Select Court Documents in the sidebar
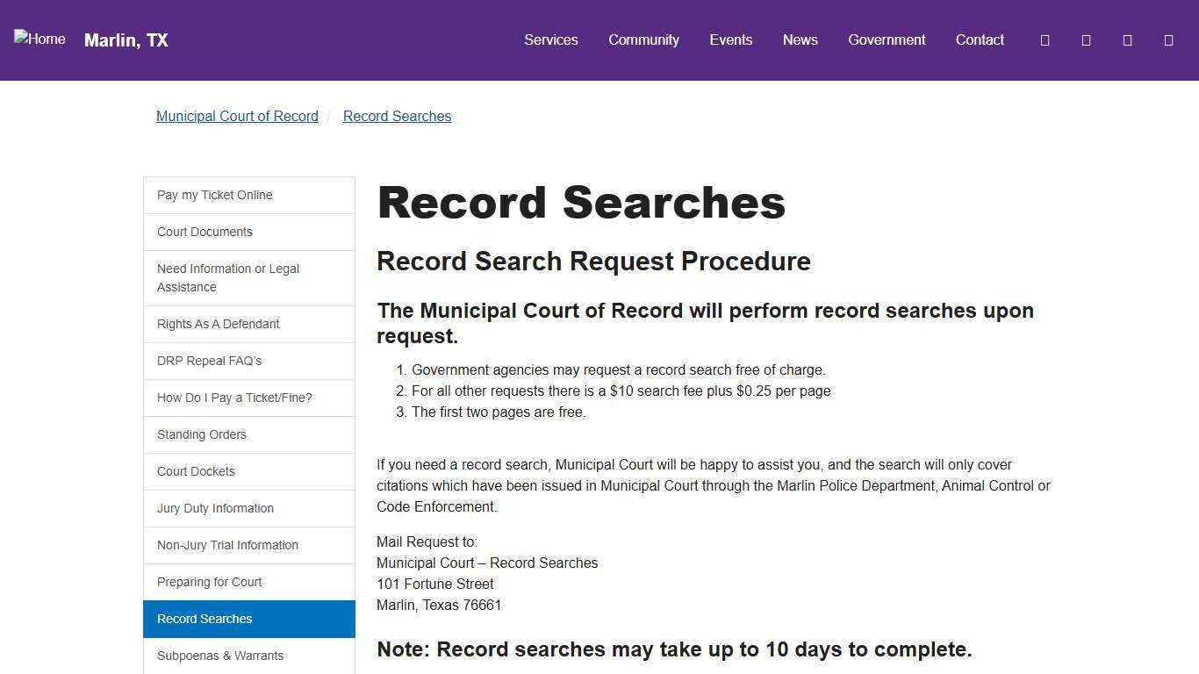Viewport: 1199px width, 674px height. pyautogui.click(x=205, y=232)
